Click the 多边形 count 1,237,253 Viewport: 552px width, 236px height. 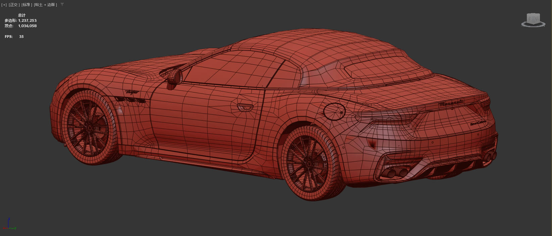28,20
